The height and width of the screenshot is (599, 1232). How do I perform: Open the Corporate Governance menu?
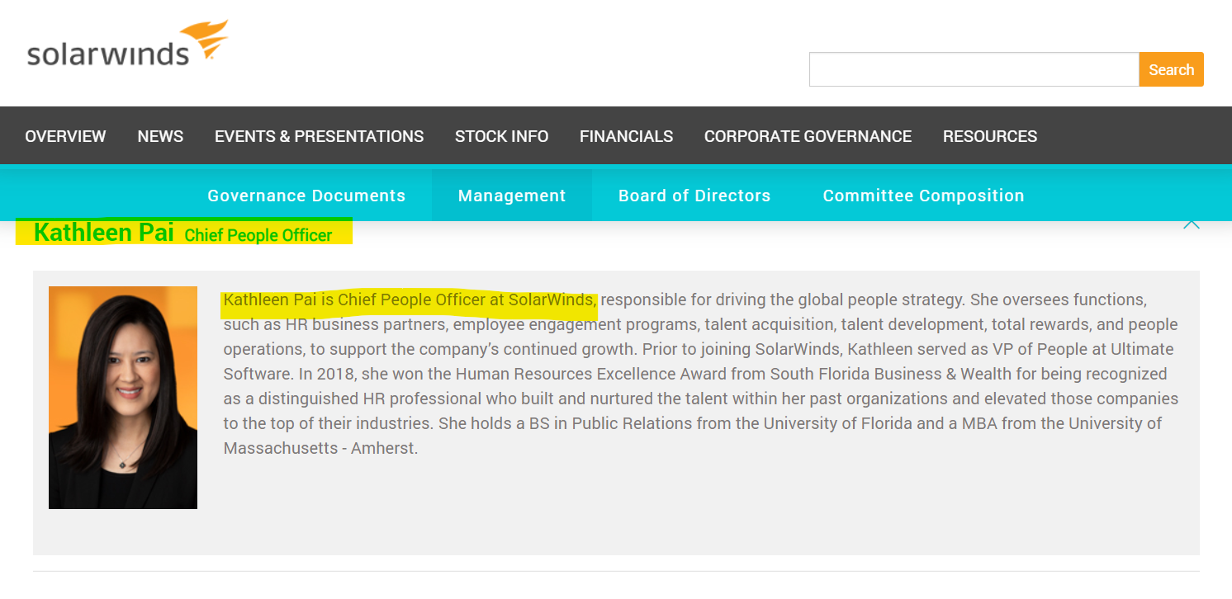tap(808, 136)
